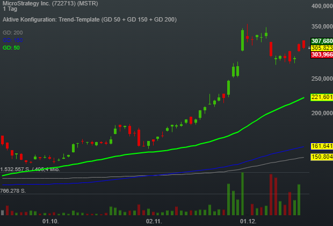The image size is (333, 226).
Task: Click the last red candlestick on the right
Action: point(303,44)
